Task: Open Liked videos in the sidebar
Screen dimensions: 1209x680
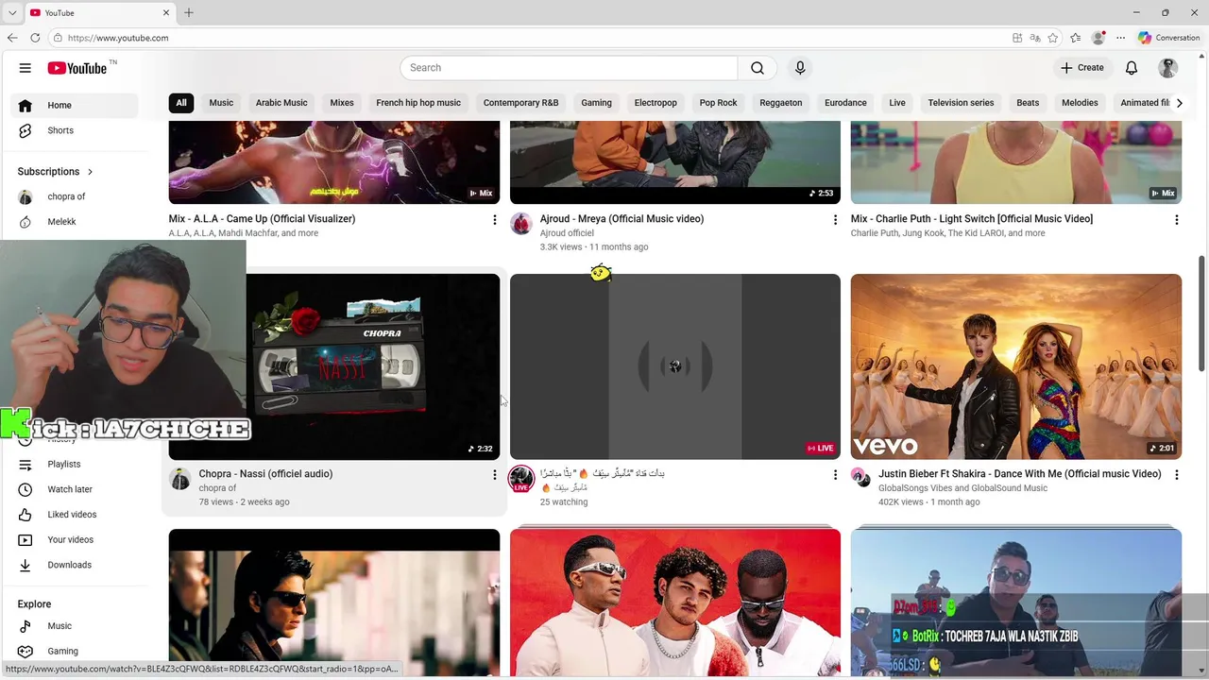Action: (75, 515)
